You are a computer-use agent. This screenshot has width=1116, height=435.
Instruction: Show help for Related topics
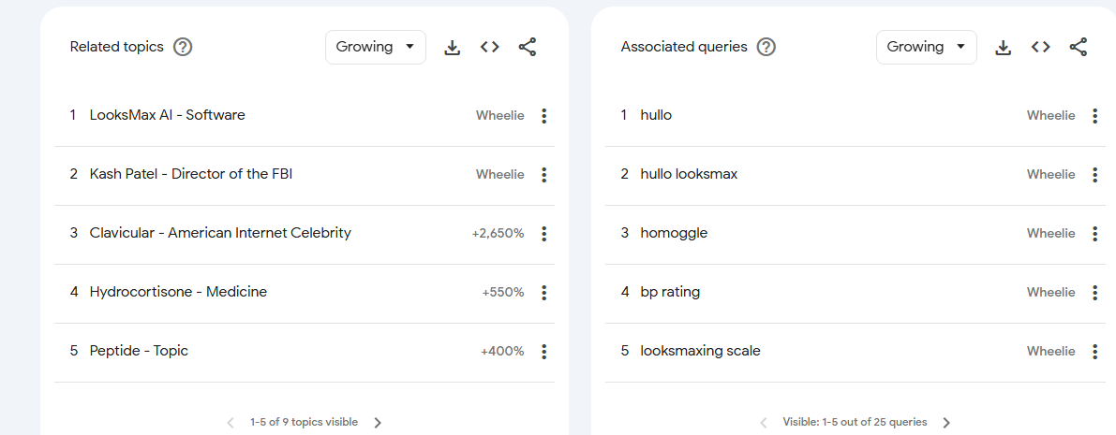tap(183, 47)
